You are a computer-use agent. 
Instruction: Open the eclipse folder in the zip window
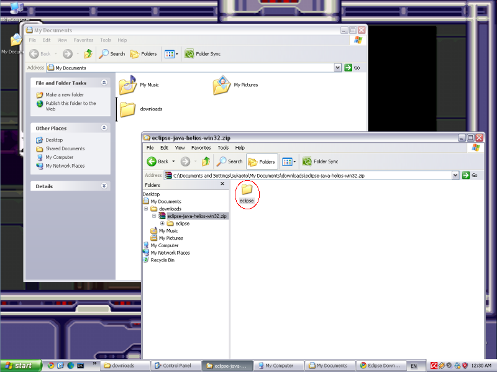coord(247,191)
